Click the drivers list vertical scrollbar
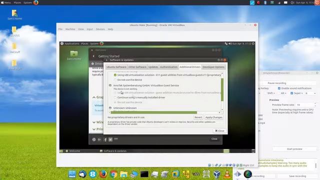Image resolution: width=320 pixels, height=180 pixels. coord(222,89)
